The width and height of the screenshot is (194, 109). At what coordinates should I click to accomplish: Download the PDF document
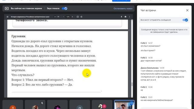point(121,17)
